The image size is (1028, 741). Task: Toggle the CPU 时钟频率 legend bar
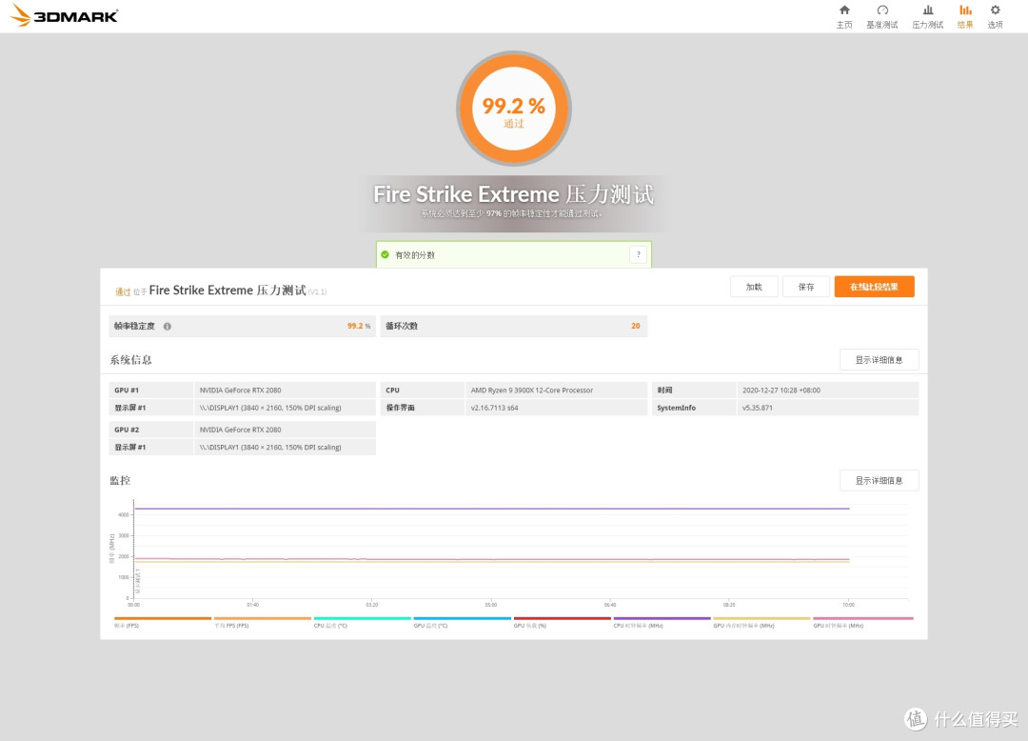[x=662, y=618]
